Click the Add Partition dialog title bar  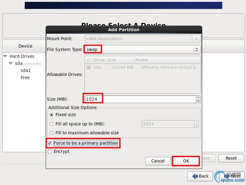click(x=124, y=30)
